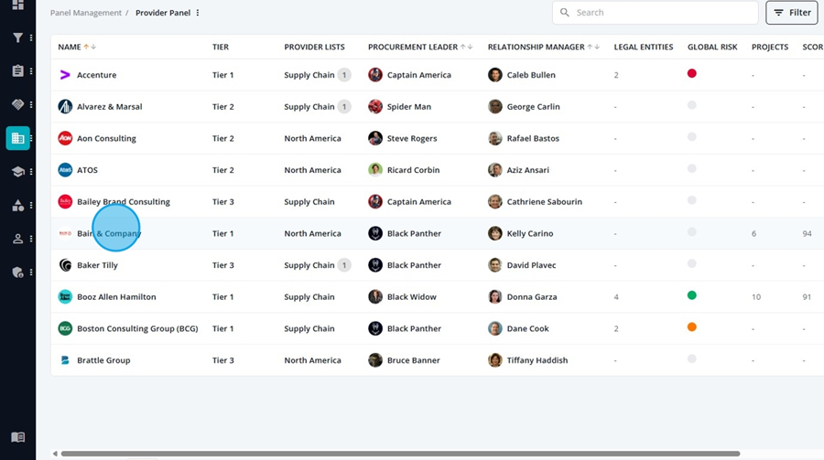
Task: Expand the funnel sidebar item's dots menu
Action: pos(31,37)
